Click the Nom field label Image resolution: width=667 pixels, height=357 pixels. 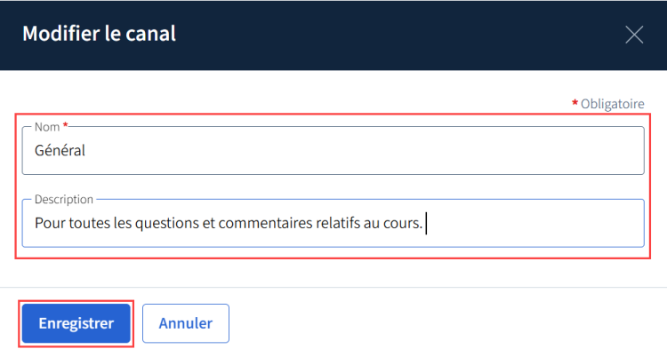point(47,127)
